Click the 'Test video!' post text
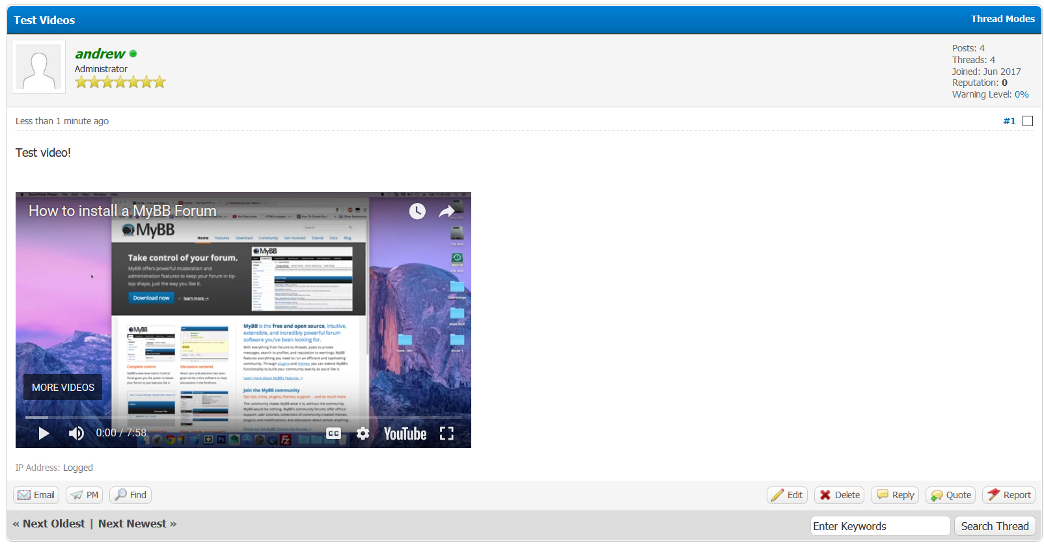Viewport: 1044px width, 545px height. tap(43, 153)
